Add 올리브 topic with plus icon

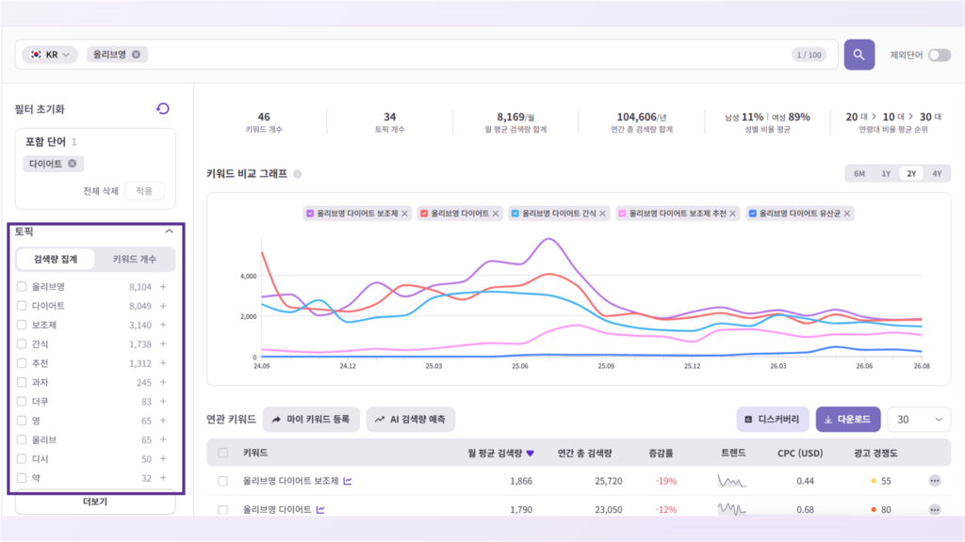[163, 439]
